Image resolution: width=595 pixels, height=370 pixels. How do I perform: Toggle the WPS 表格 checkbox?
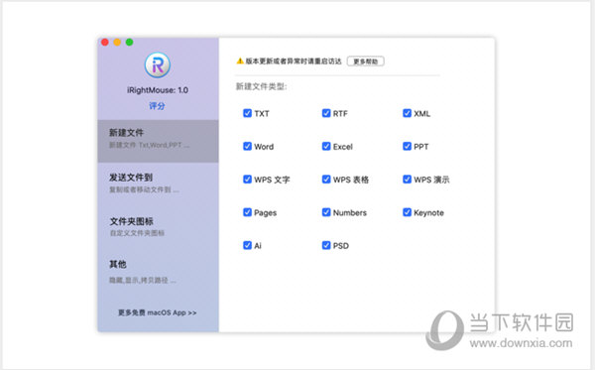click(x=326, y=180)
